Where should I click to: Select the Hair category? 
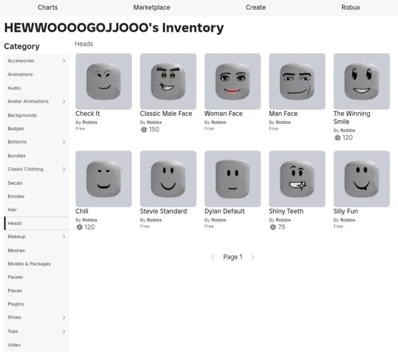[x=36, y=210]
